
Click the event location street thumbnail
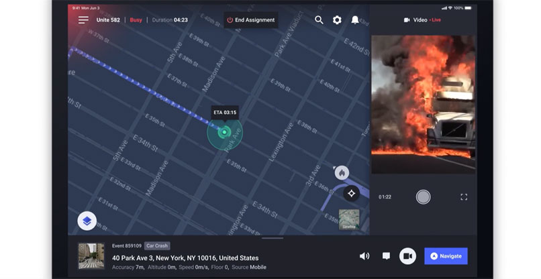[91, 256]
